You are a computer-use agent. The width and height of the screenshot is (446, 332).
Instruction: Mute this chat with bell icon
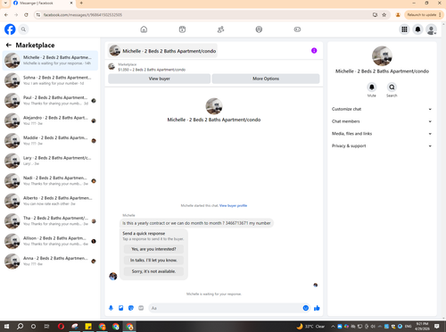[372, 87]
